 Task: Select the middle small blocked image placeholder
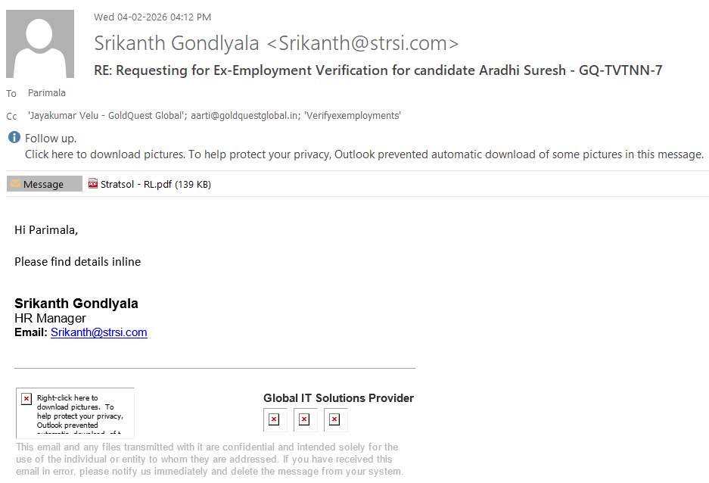304,419
